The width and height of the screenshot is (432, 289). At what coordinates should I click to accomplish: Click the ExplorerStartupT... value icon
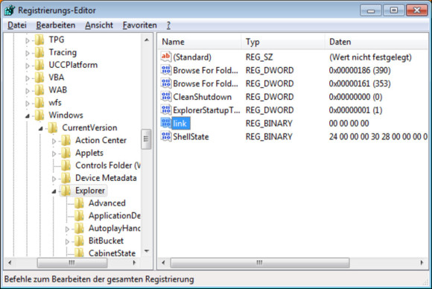coord(166,110)
